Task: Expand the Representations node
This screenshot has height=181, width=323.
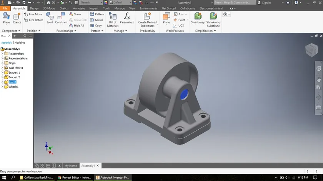Action: (2, 58)
